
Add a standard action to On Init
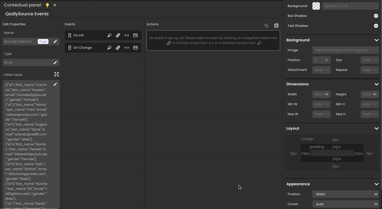point(109,35)
